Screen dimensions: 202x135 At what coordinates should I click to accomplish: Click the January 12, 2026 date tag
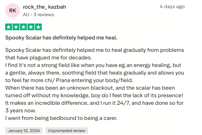click(x=24, y=131)
